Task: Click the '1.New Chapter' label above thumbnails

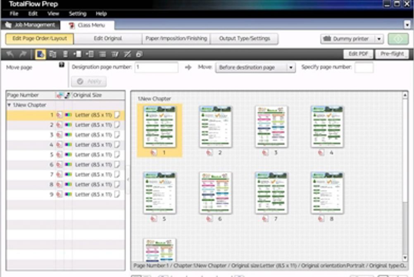Action: 154,98
